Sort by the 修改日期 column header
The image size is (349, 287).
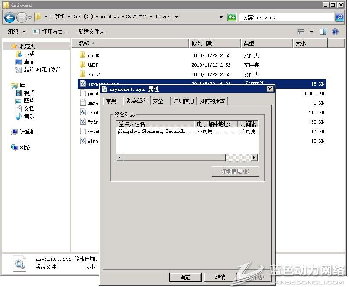202,43
